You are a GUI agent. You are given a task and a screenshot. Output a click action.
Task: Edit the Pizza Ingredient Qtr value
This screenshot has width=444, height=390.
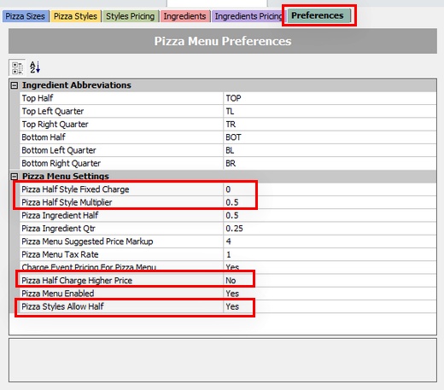click(x=330, y=229)
